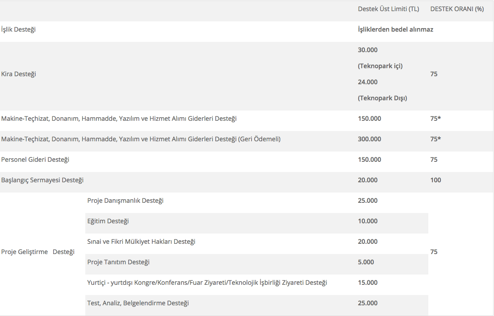This screenshot has width=494, height=316.
Task: Click the Eğitim Desteği entry
Action: [108, 221]
